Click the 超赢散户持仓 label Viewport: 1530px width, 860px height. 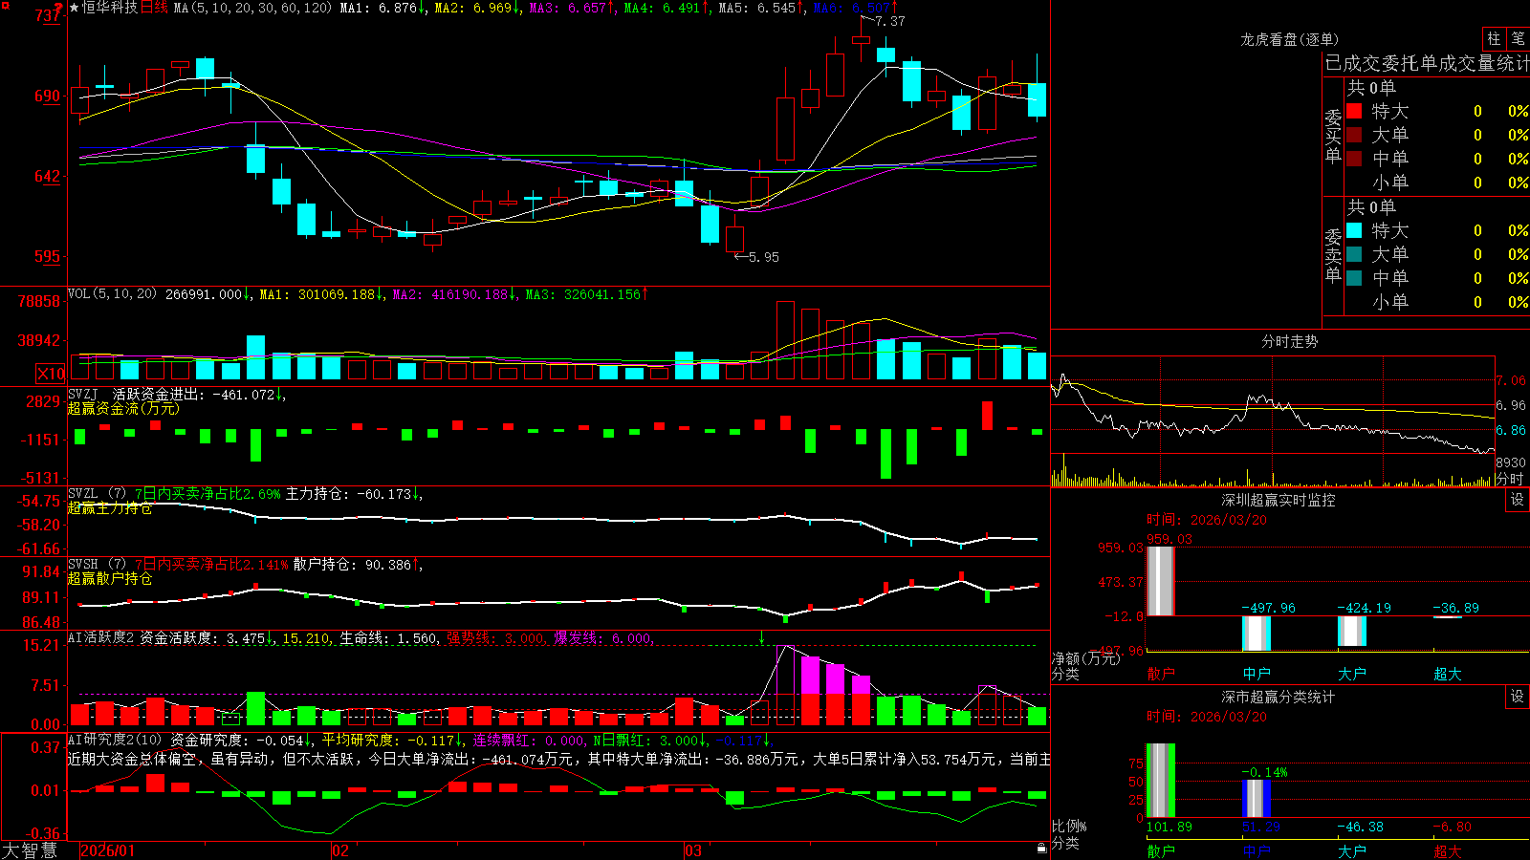pyautogui.click(x=110, y=578)
